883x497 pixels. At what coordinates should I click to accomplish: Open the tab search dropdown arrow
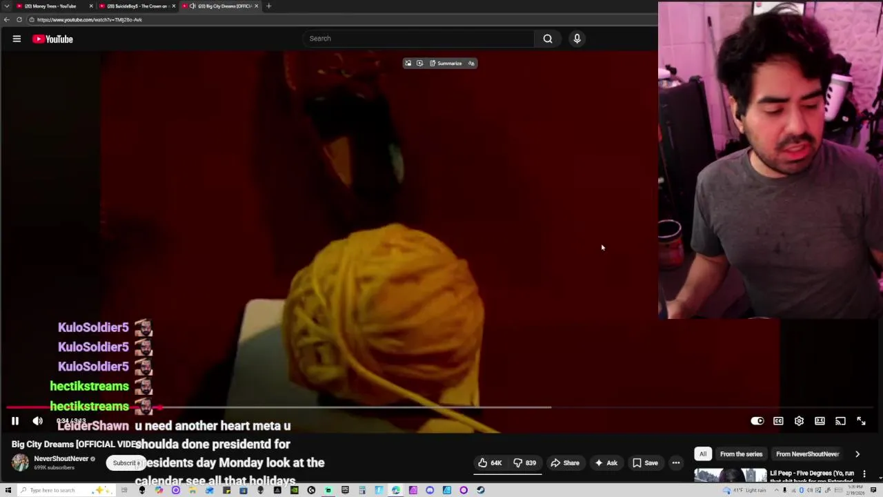[x=7, y=6]
